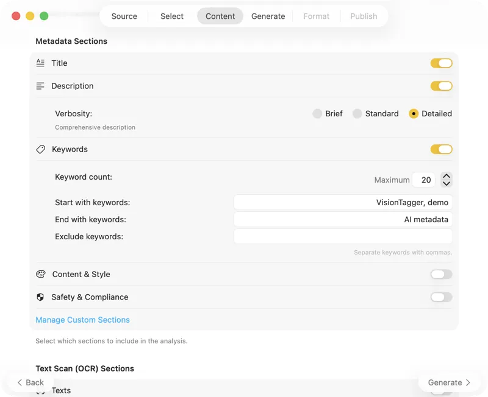Click the Title section icon

click(x=40, y=63)
